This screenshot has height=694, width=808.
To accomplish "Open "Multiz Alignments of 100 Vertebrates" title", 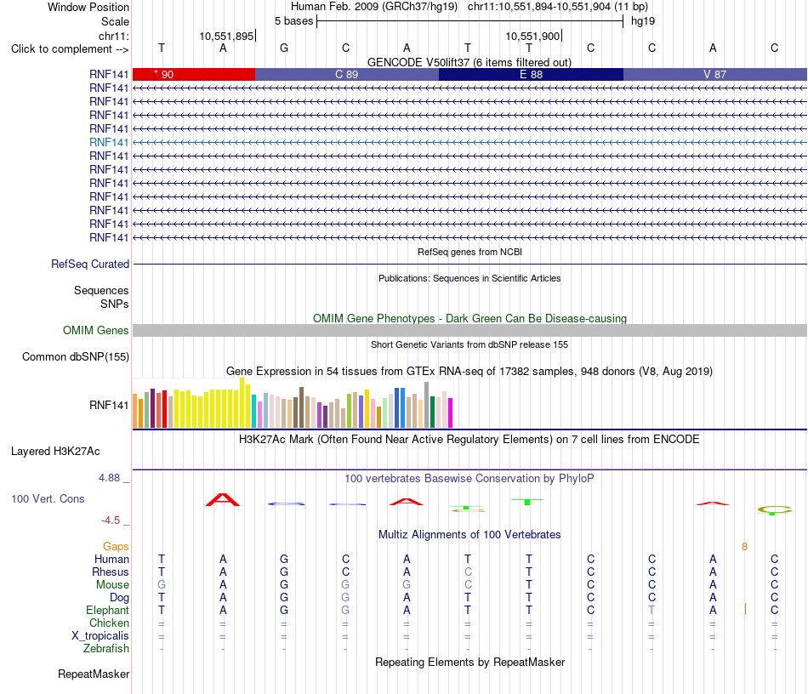I will point(469,535).
